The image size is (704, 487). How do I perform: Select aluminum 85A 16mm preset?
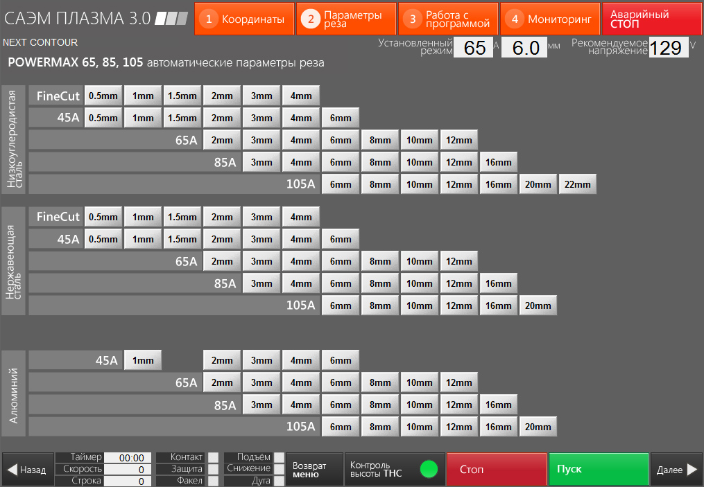click(x=499, y=405)
